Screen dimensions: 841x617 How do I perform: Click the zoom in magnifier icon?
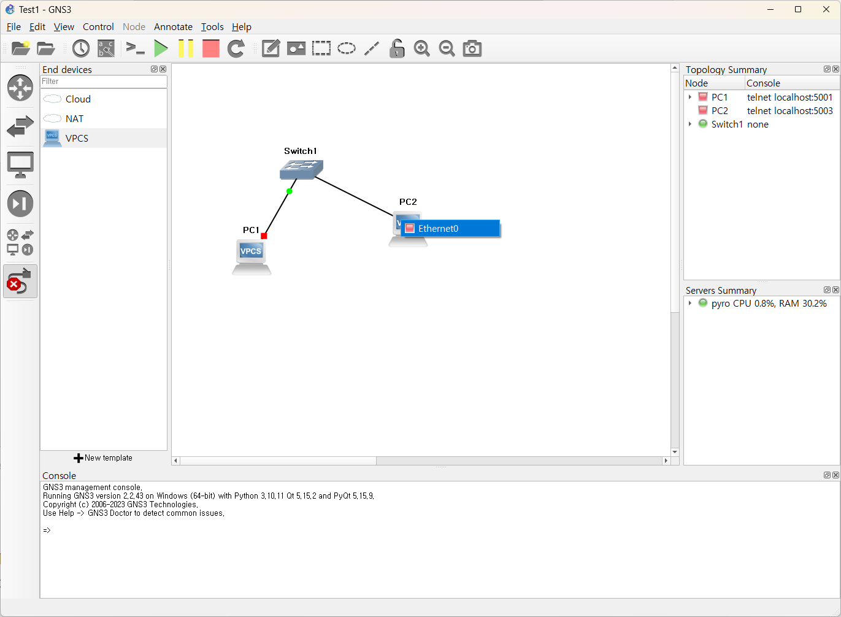click(x=422, y=48)
